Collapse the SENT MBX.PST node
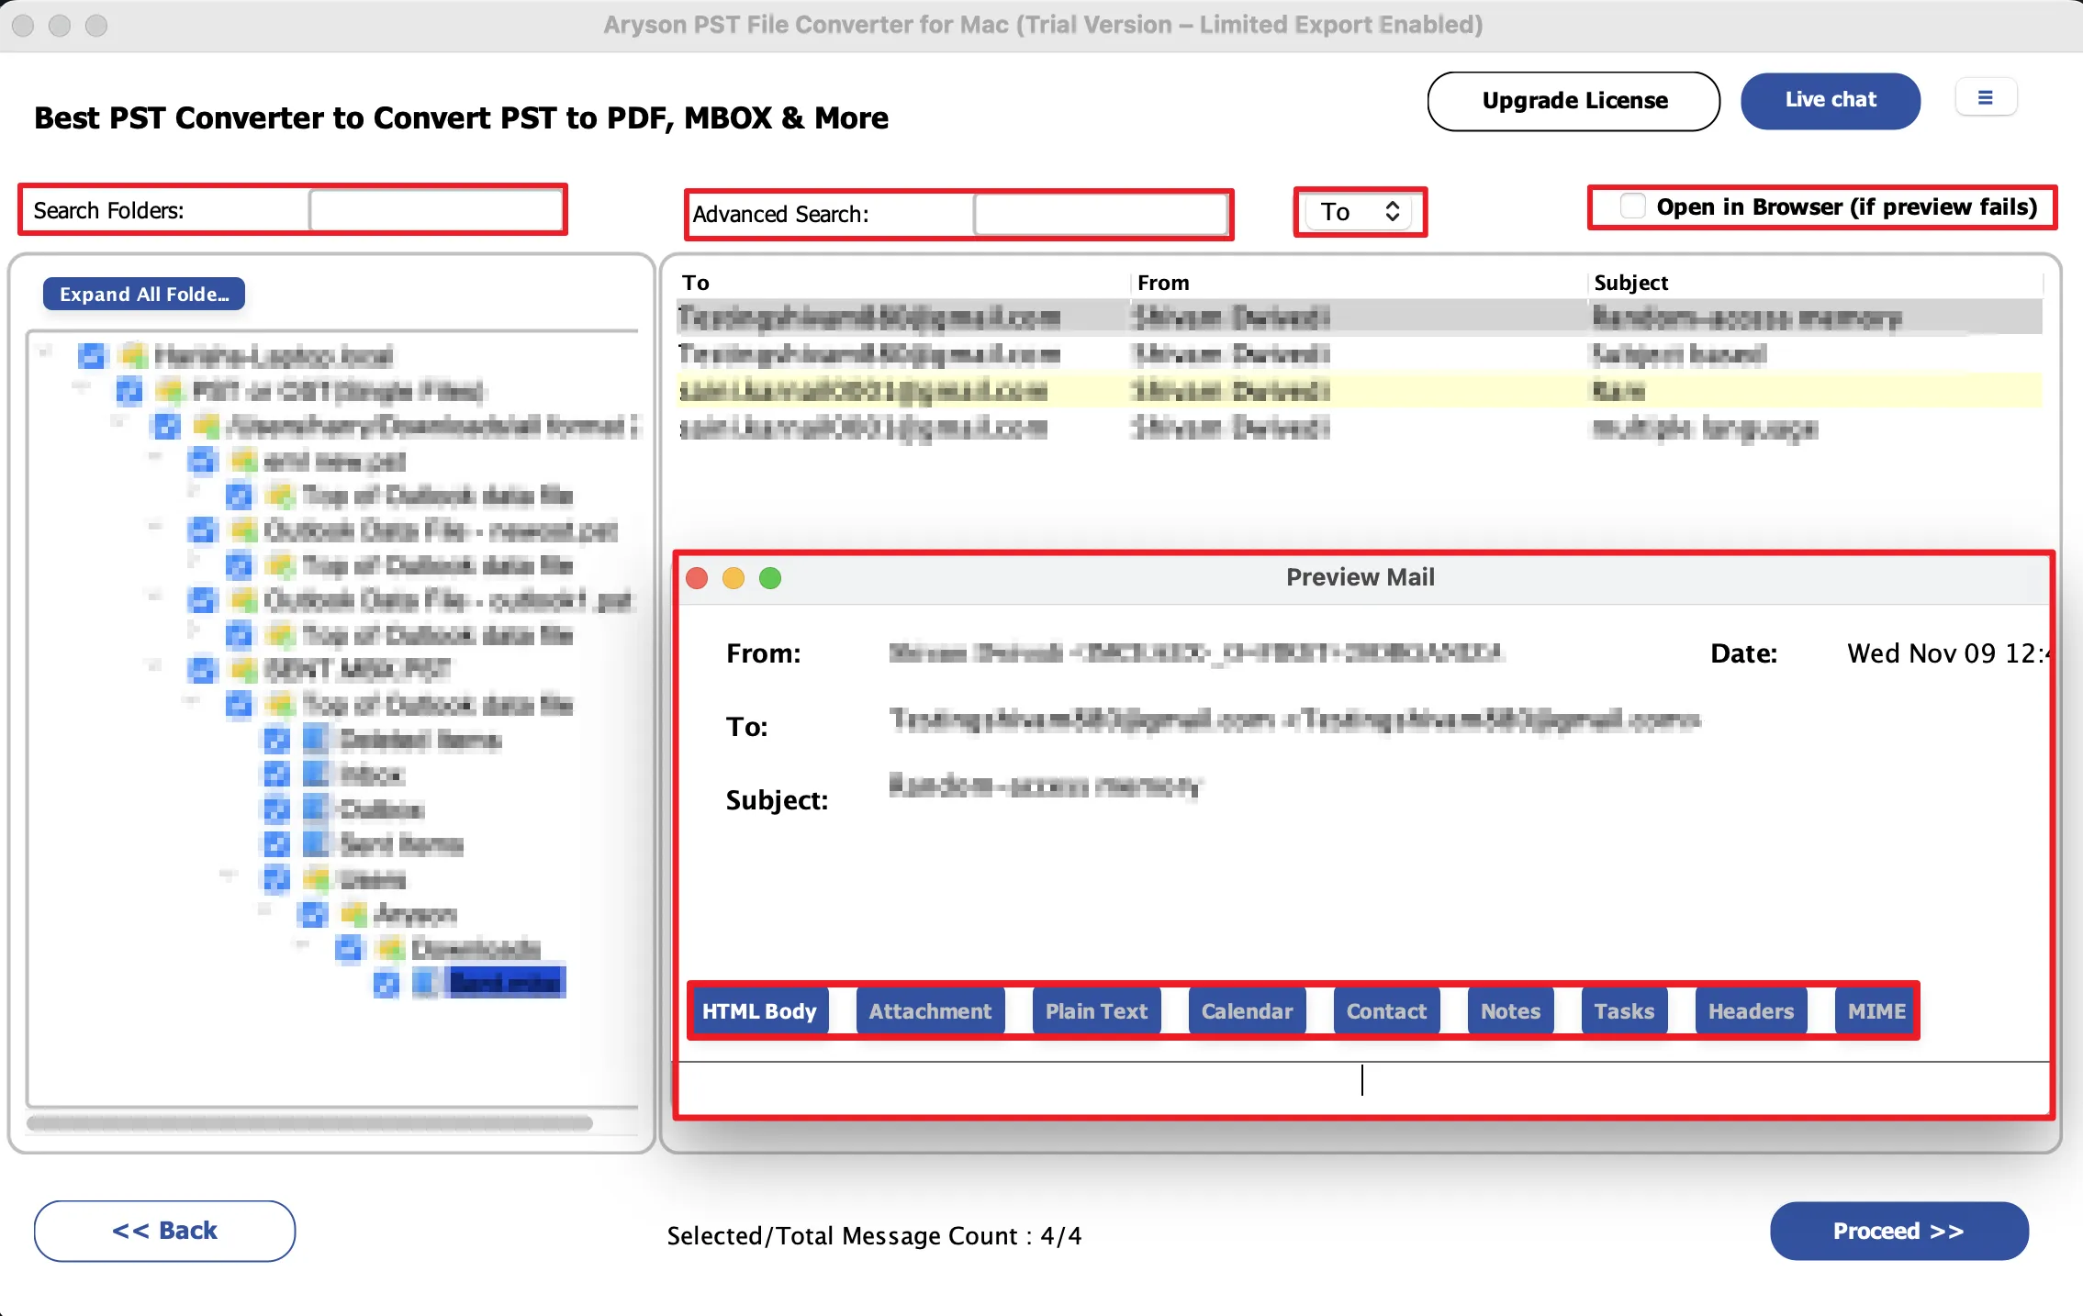The width and height of the screenshot is (2083, 1316). coord(155,665)
